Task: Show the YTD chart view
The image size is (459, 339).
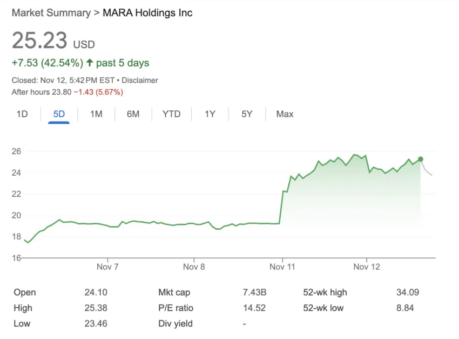Action: 171,114
